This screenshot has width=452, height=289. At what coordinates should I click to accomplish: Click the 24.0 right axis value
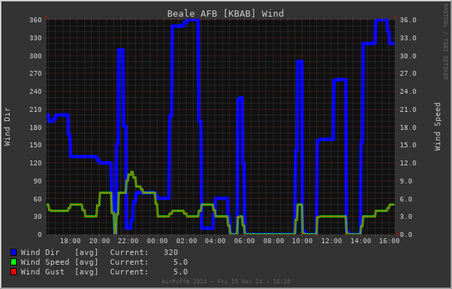coord(408,92)
